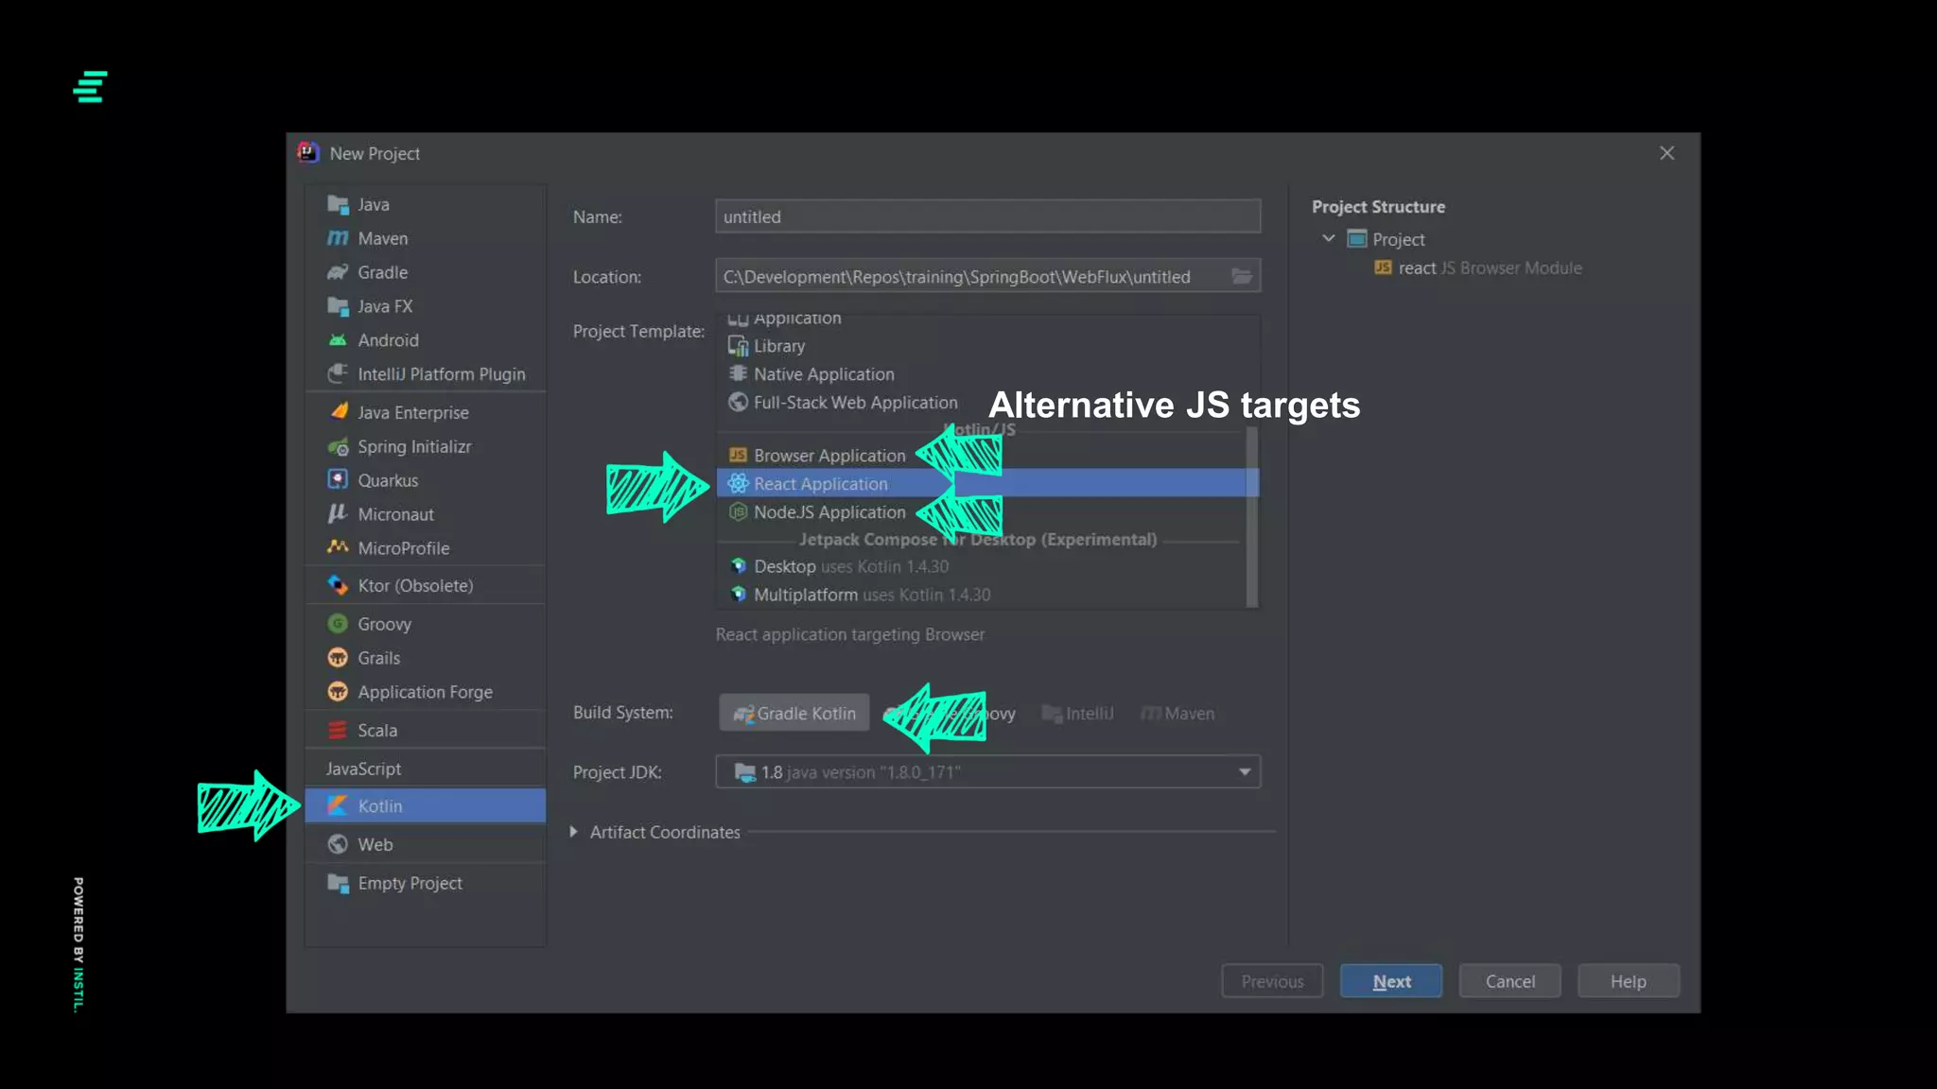Pick the Native Application template icon
The height and width of the screenshot is (1089, 1937).
click(x=738, y=374)
